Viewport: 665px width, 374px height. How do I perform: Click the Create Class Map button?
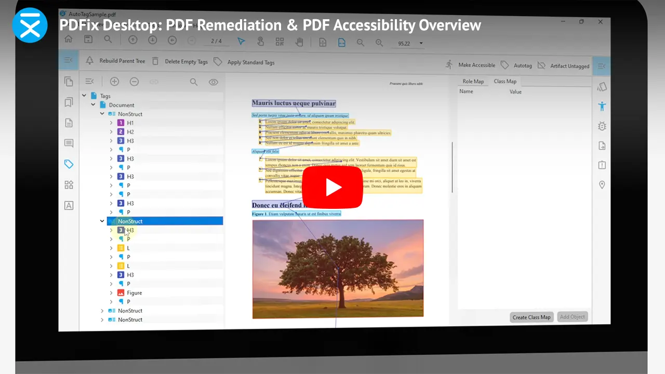click(531, 317)
